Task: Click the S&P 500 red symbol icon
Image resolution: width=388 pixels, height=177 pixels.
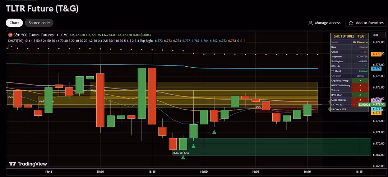Action: [x=10, y=35]
